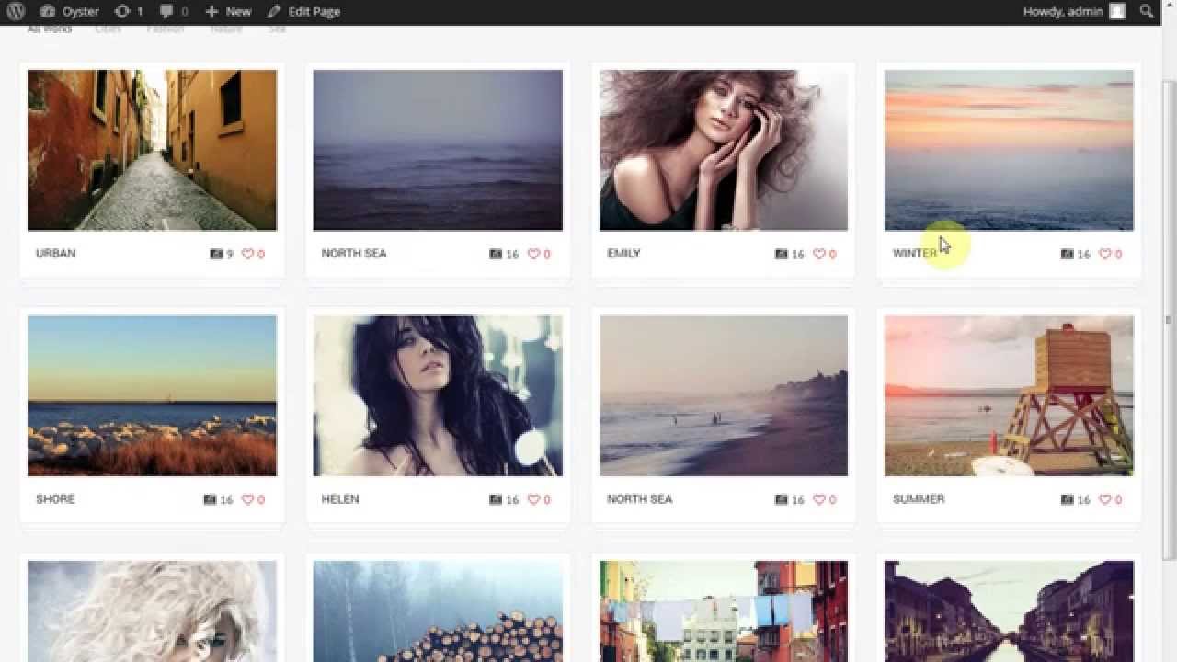Viewport: 1177px width, 662px height.
Task: Open the Winter pink sunset sea thumbnail
Action: (1009, 150)
